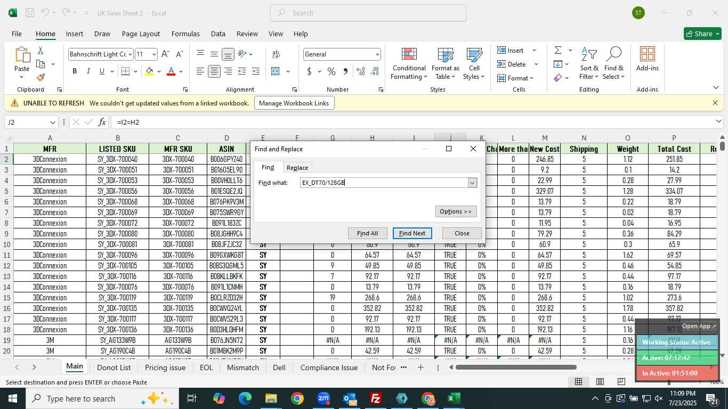Image resolution: width=728 pixels, height=409 pixels.
Task: Toggle Italic formatting
Action: tap(88, 71)
